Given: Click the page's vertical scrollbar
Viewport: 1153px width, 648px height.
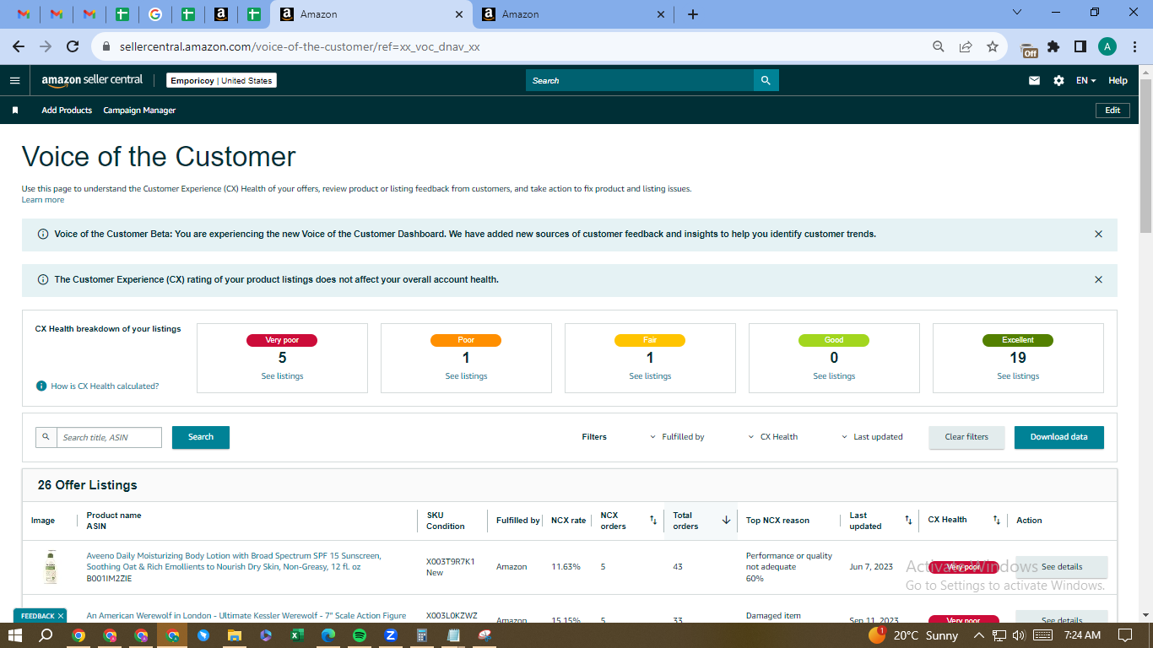Looking at the screenshot, I should [1145, 156].
